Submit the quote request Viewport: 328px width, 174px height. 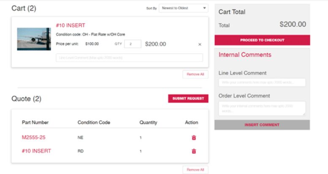pos(188,98)
